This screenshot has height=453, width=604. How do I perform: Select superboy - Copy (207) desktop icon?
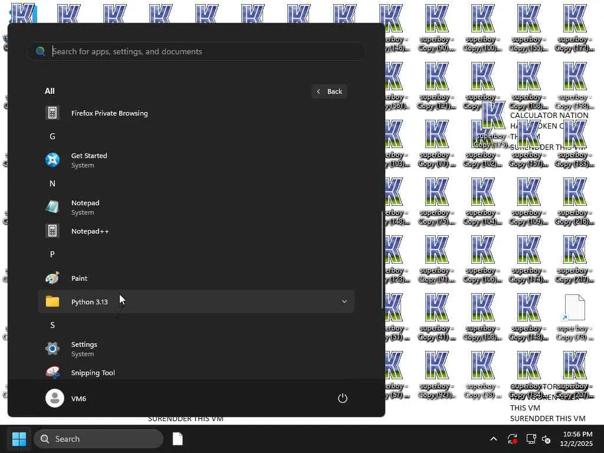click(575, 375)
